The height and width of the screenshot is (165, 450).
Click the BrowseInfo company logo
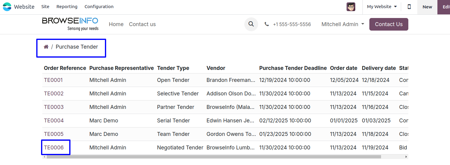coord(70,24)
